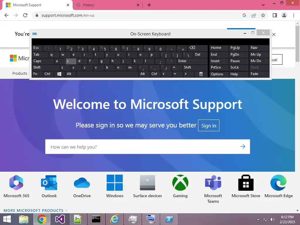Toggle the Fn key on keyboard
This screenshot has width=300, height=225.
click(x=37, y=74)
